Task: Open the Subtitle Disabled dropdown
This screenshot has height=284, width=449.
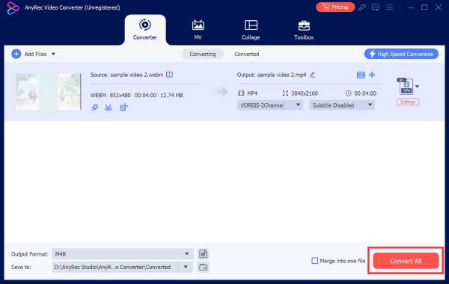Action: pyautogui.click(x=342, y=105)
